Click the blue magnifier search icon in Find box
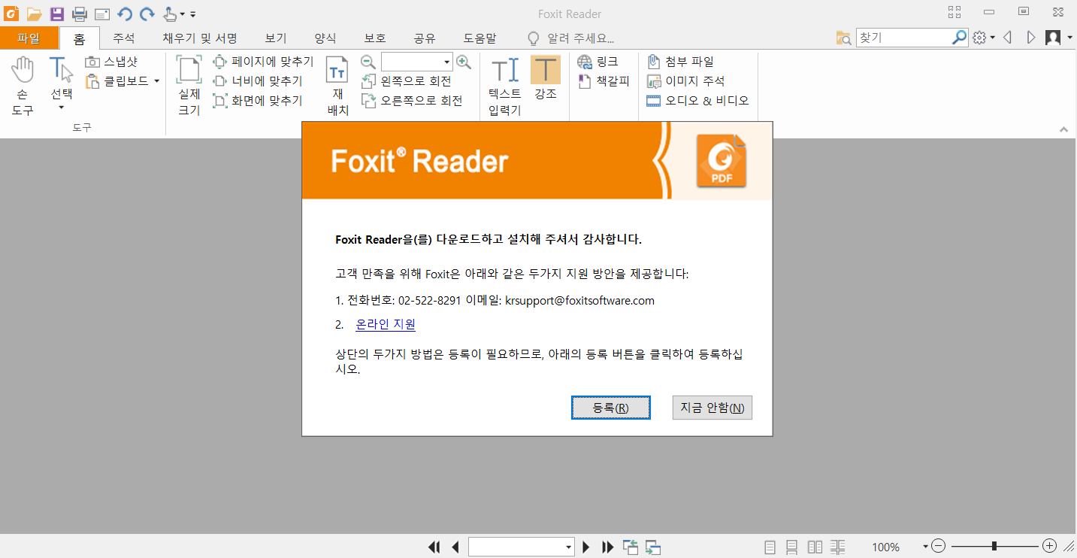The width and height of the screenshot is (1077, 558). pyautogui.click(x=960, y=37)
